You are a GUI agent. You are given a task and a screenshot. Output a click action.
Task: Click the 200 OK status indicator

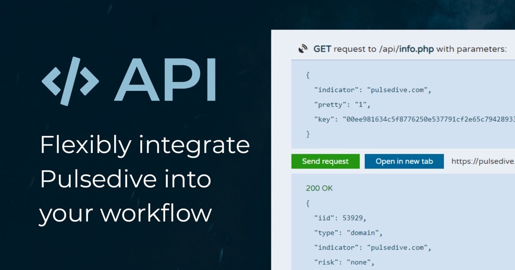319,188
